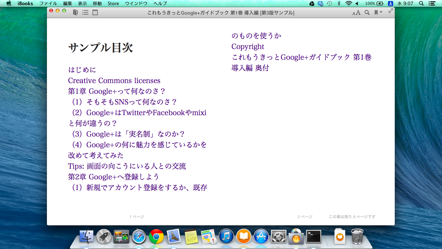The height and width of the screenshot is (249, 442).
Task: Open (4) Google+の何に魅力 section link
Action: pyautogui.click(x=137, y=150)
